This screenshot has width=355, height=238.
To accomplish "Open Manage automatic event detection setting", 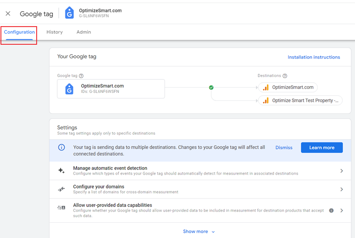I will (200, 170).
